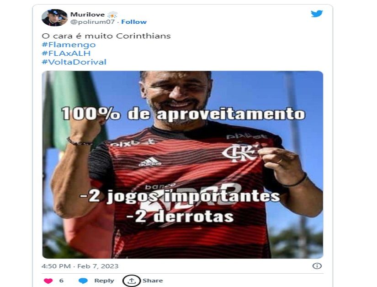This screenshot has height=287, width=377.
Task: Open the @polirum07 handle
Action: (x=93, y=22)
